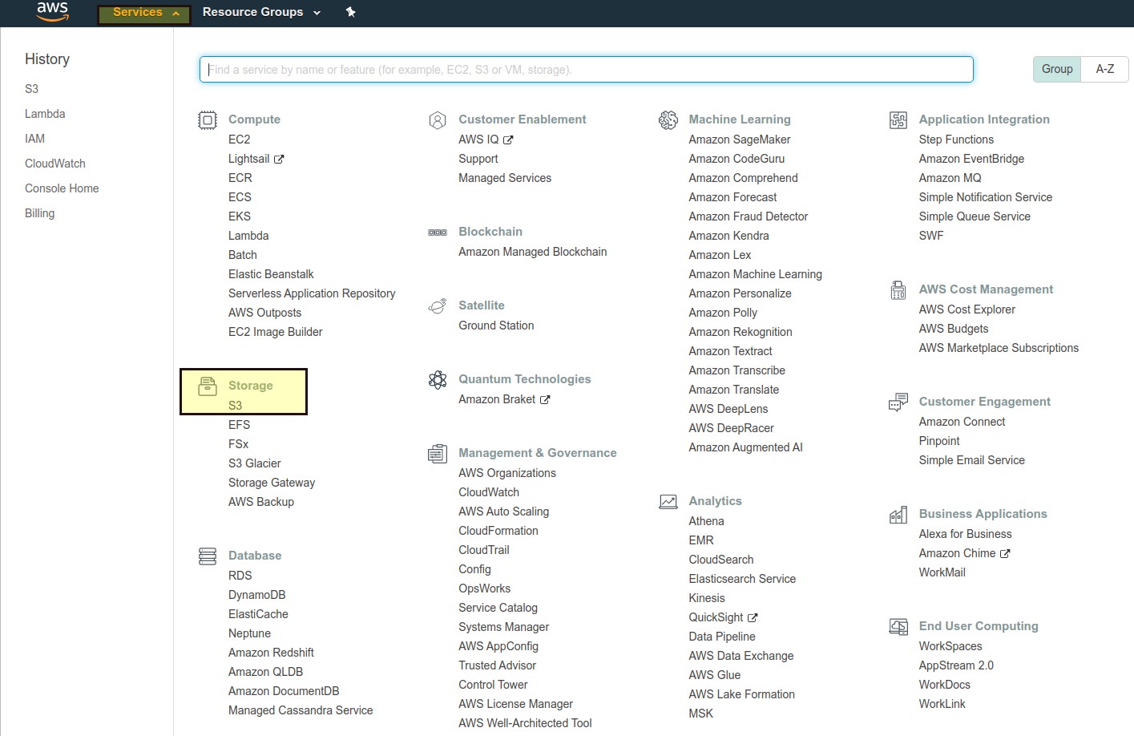Click the Customer Enablement icon
Image resolution: width=1134 pixels, height=736 pixels.
click(x=438, y=120)
